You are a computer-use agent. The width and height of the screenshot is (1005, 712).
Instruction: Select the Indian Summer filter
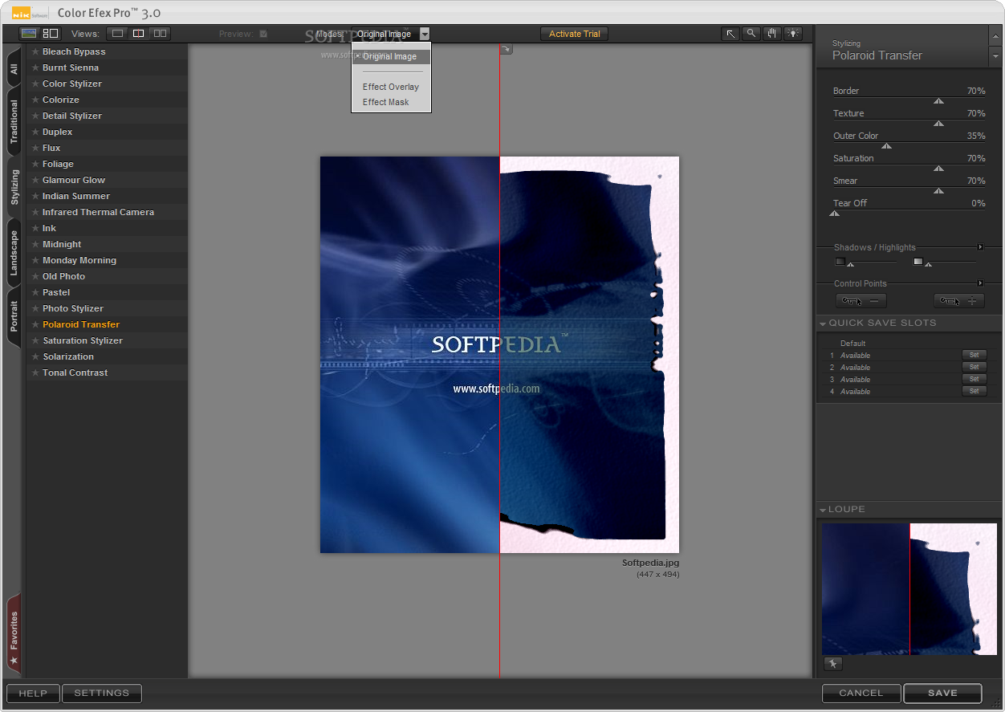coord(107,196)
